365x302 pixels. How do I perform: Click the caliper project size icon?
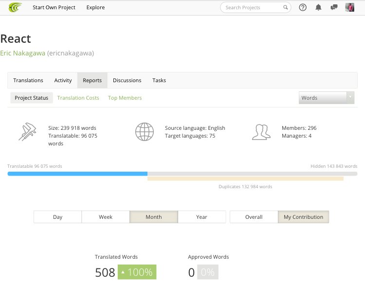tap(27, 132)
